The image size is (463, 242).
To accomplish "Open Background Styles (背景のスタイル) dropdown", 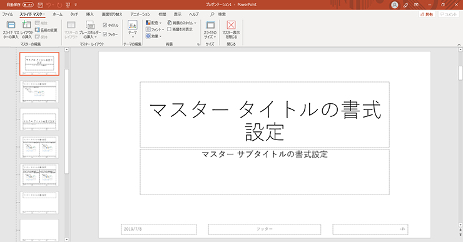I will click(181, 23).
